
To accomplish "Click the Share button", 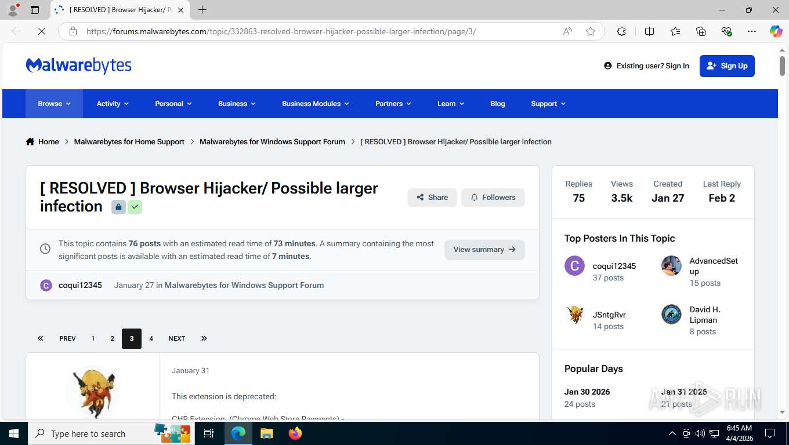I will [x=432, y=198].
